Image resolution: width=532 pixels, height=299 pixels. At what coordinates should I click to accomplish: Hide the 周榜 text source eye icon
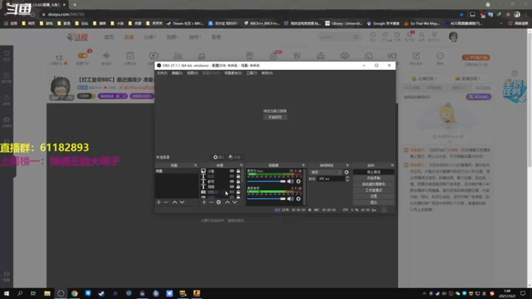pos(231,187)
